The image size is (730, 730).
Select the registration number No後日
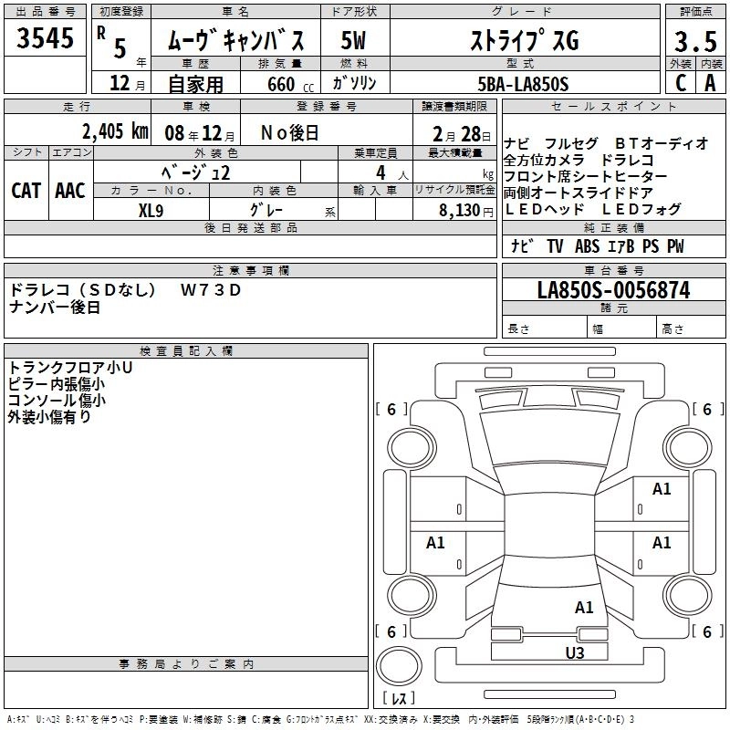pyautogui.click(x=289, y=133)
